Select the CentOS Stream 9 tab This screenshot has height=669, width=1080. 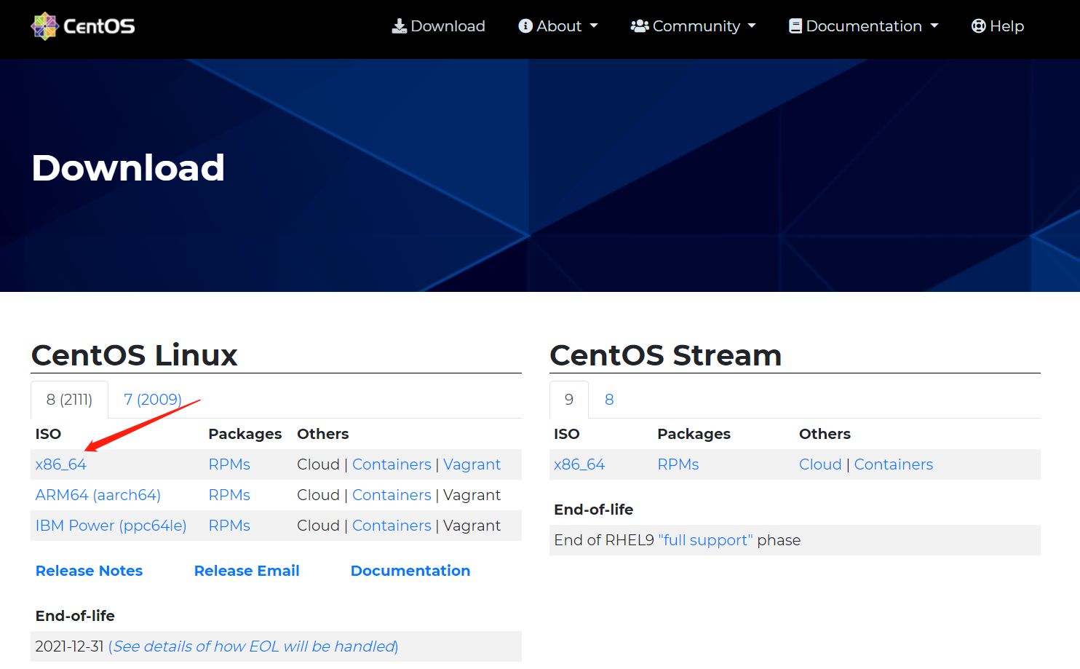click(569, 400)
